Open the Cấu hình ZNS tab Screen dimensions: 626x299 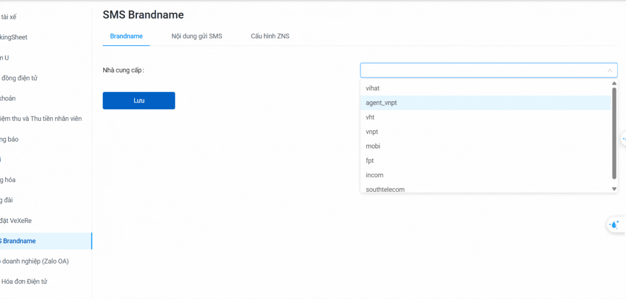click(x=270, y=36)
